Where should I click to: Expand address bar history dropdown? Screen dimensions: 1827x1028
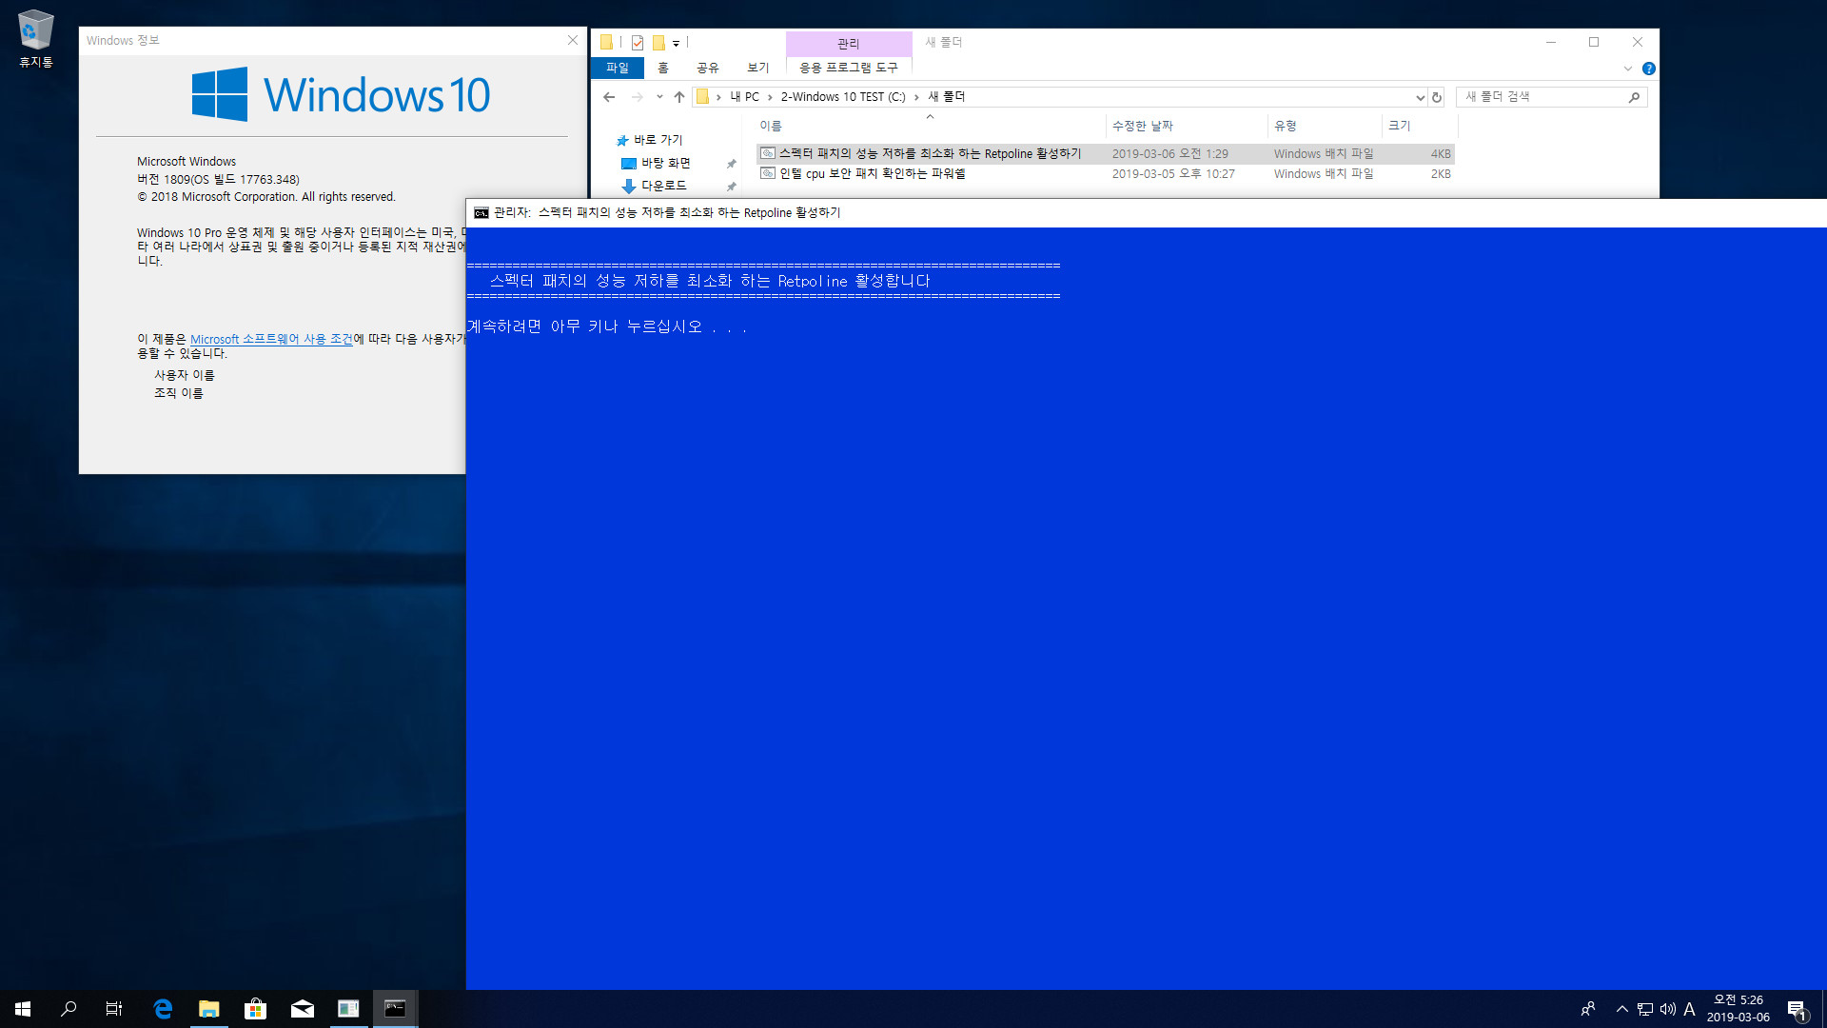point(1420,97)
